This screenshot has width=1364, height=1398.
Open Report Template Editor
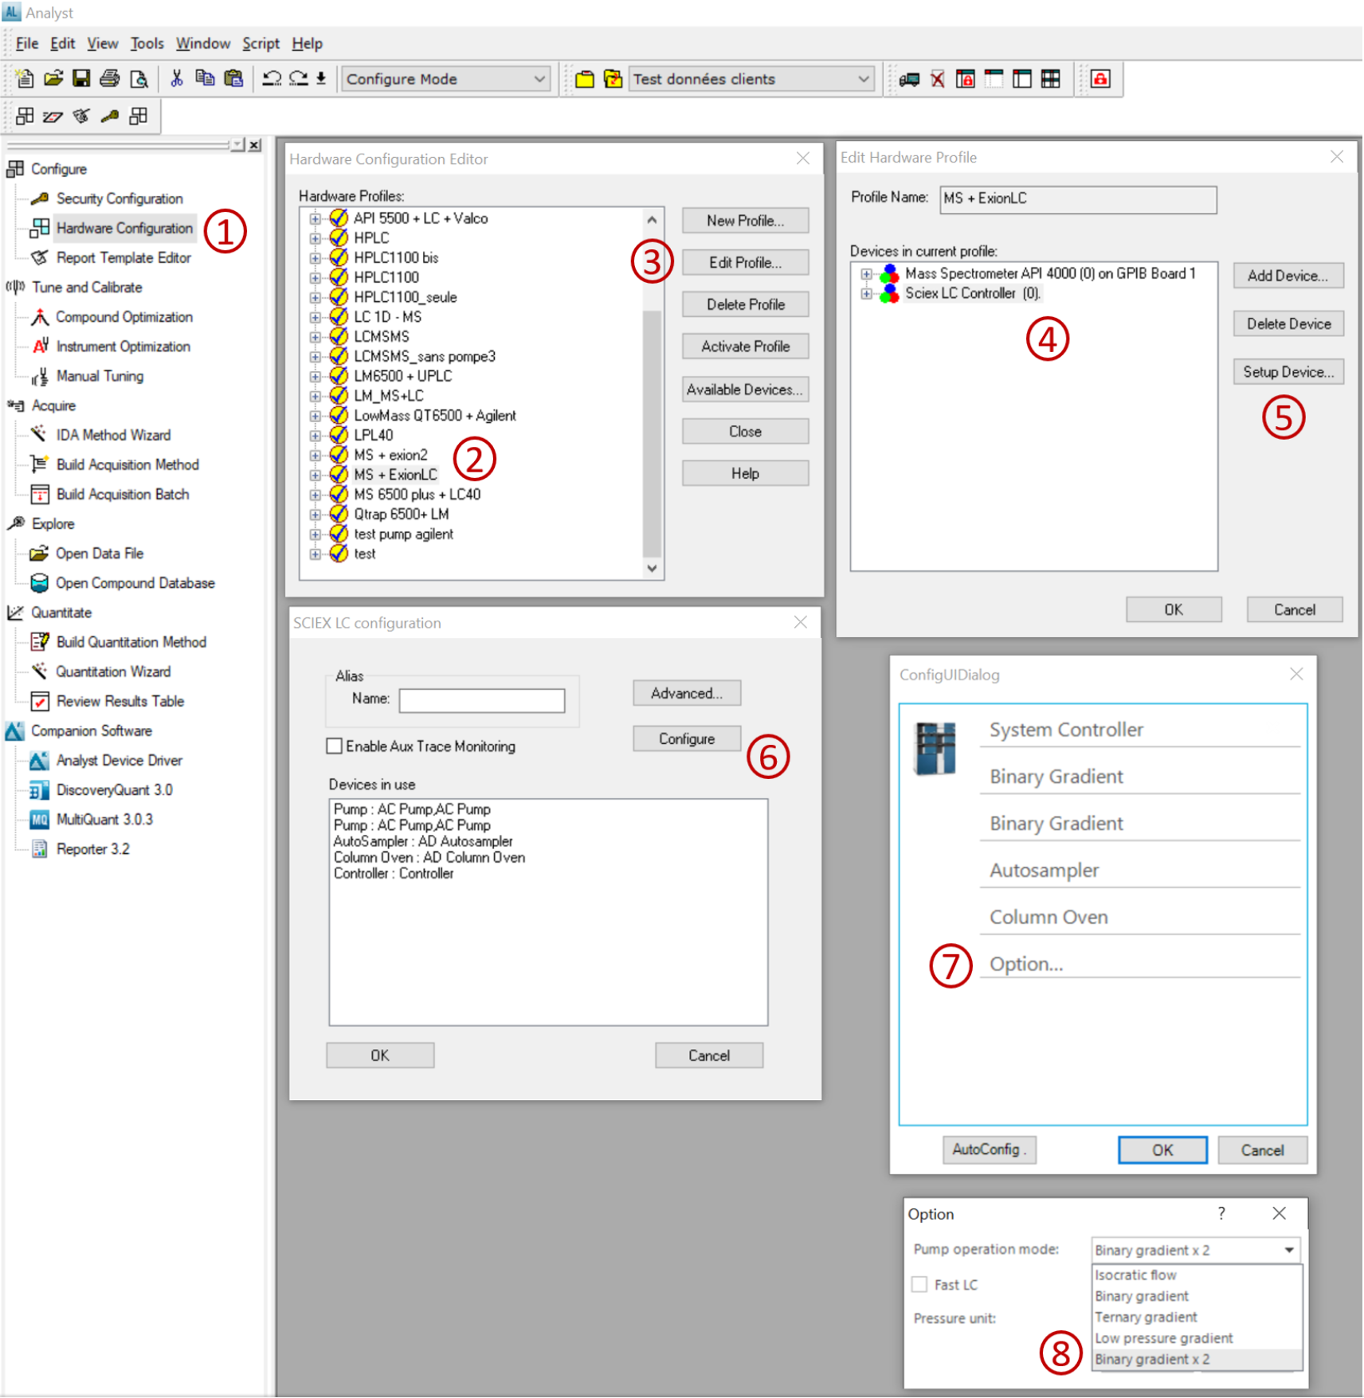click(x=123, y=257)
